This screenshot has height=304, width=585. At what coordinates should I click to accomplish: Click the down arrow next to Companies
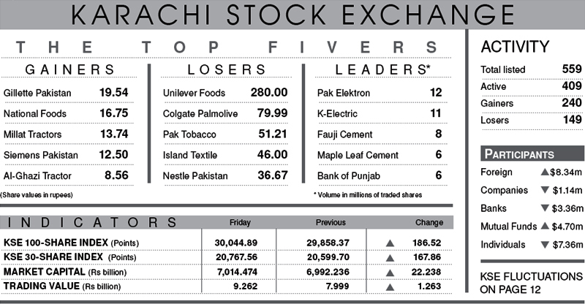[x=544, y=191]
